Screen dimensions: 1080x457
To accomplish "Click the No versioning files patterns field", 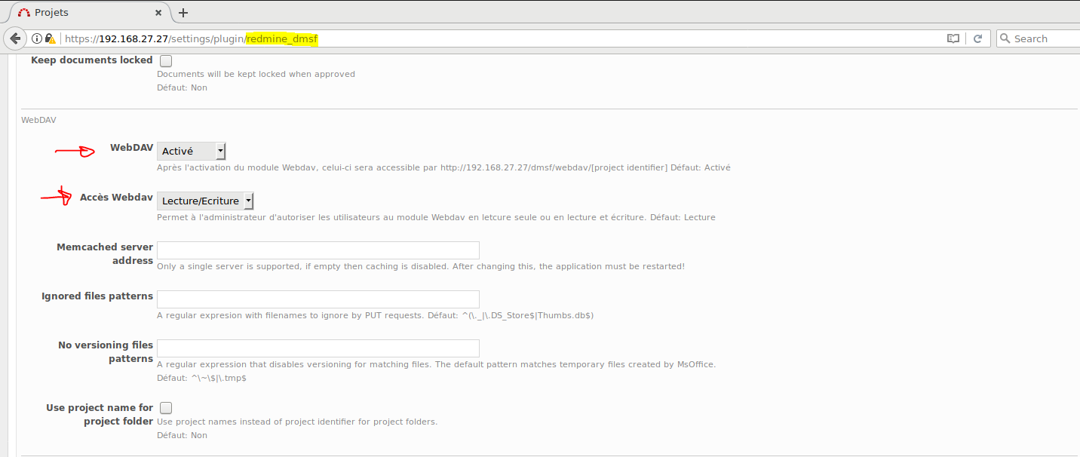I will pyautogui.click(x=318, y=348).
